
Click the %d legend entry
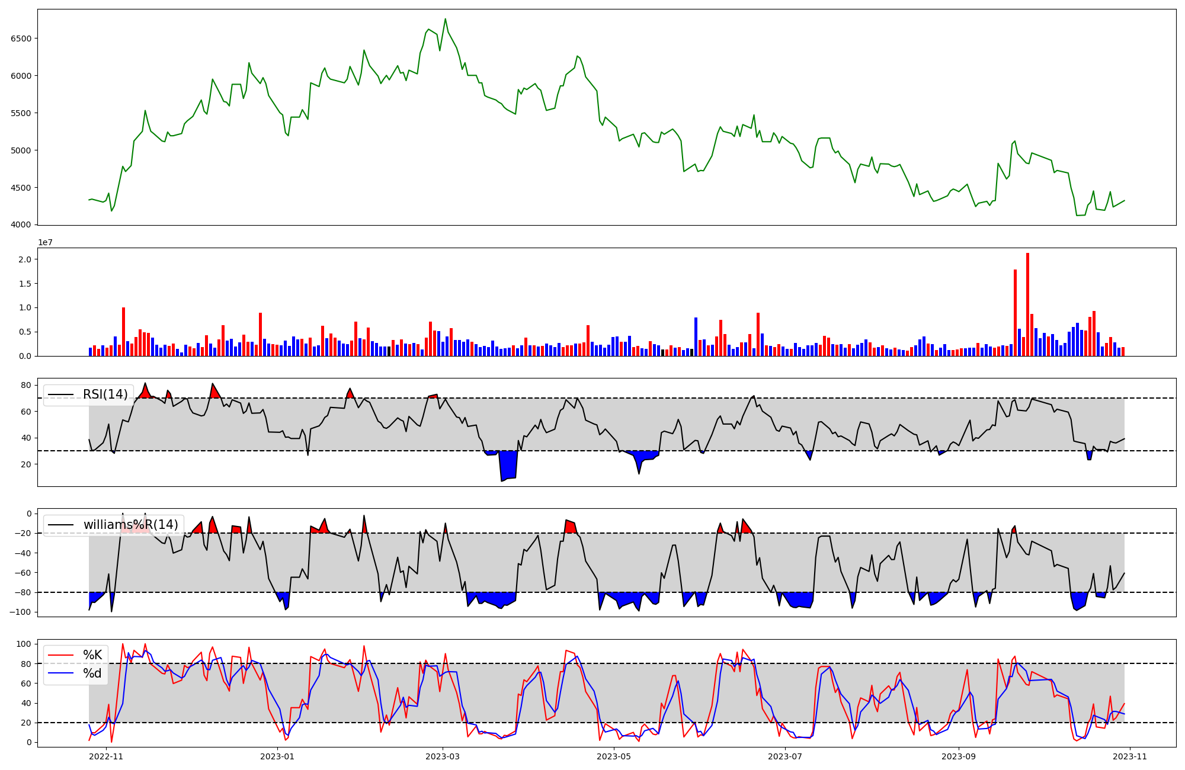pyautogui.click(x=92, y=673)
